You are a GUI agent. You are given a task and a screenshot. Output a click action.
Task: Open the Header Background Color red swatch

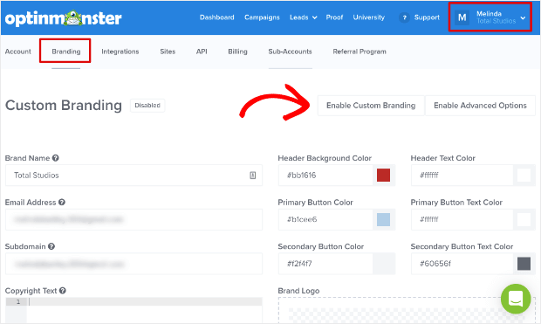click(x=384, y=176)
